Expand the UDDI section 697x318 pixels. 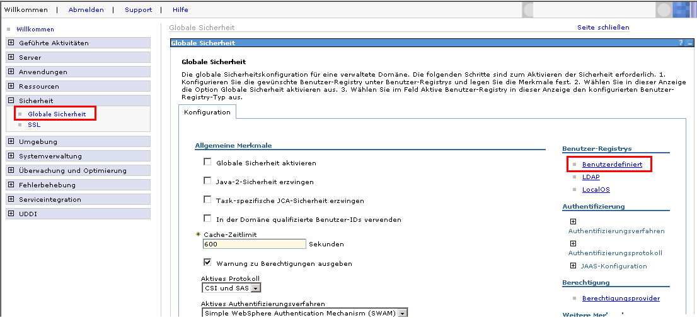click(11, 213)
